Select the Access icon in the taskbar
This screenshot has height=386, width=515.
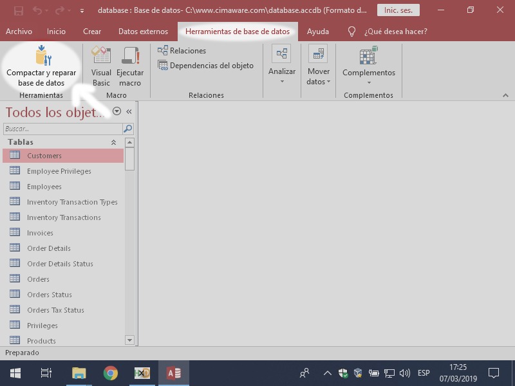[173, 372]
